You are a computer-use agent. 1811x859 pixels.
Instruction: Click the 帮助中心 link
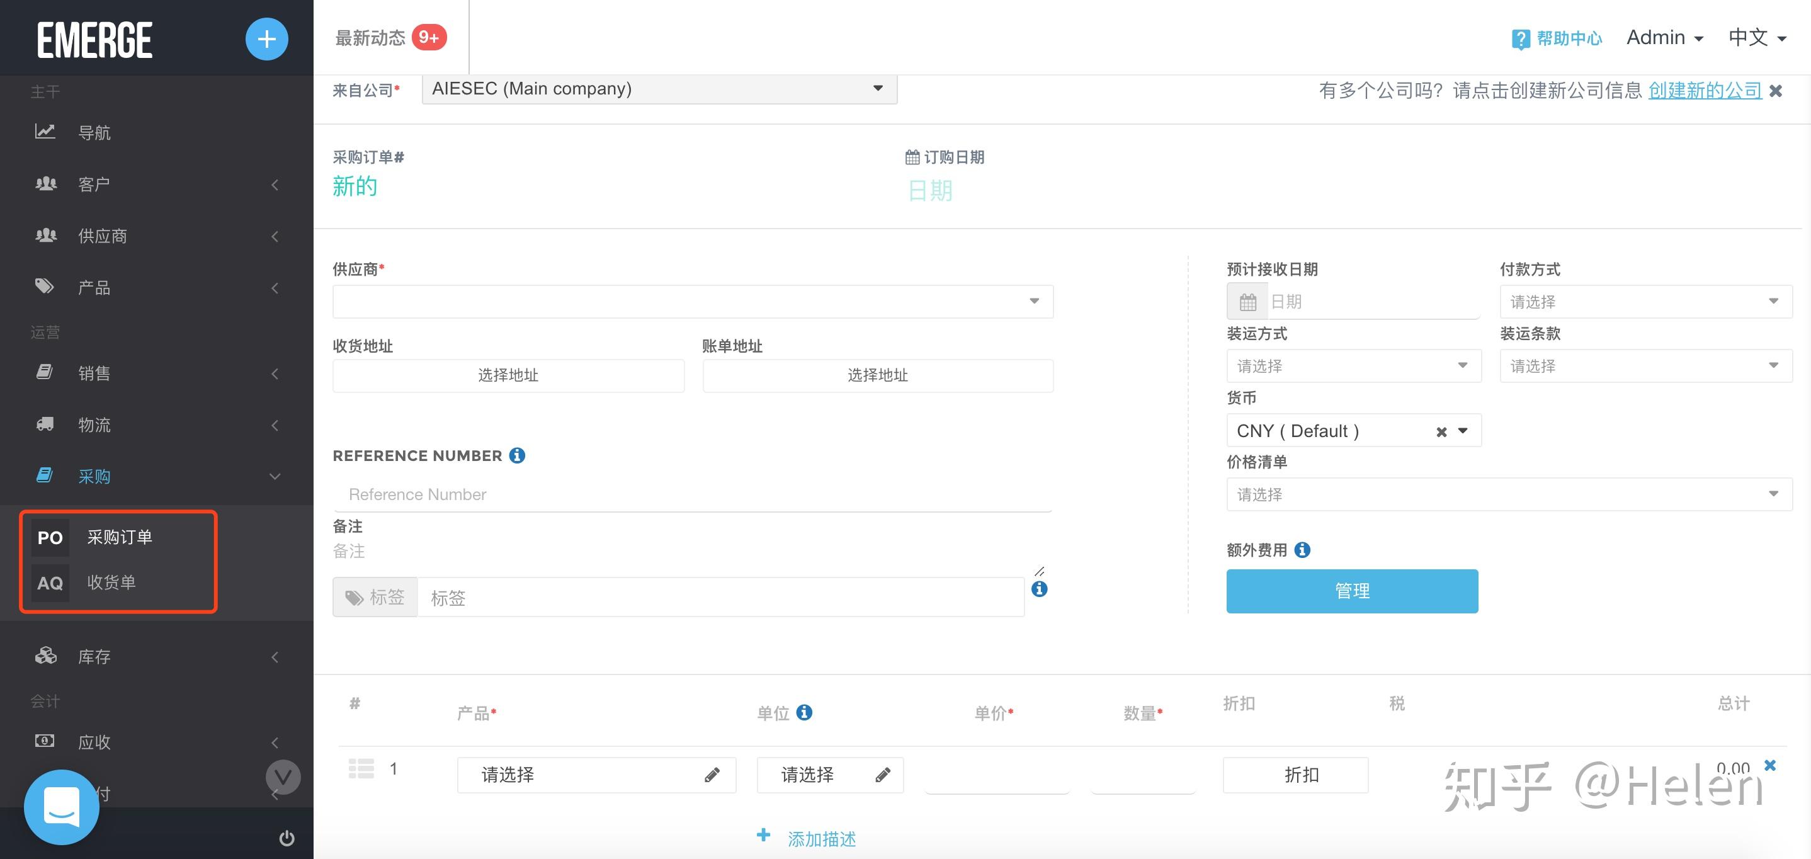coord(1569,38)
